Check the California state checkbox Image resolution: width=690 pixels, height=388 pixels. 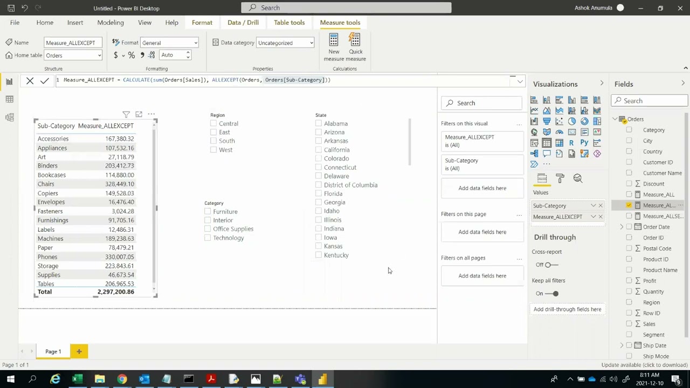pyautogui.click(x=319, y=149)
